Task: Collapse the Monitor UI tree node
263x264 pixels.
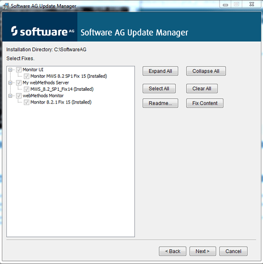Action: point(10,70)
